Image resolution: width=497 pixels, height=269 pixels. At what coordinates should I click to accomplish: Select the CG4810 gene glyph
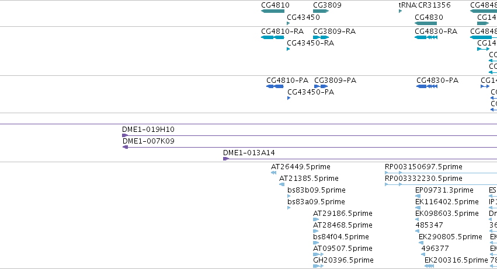(x=273, y=12)
